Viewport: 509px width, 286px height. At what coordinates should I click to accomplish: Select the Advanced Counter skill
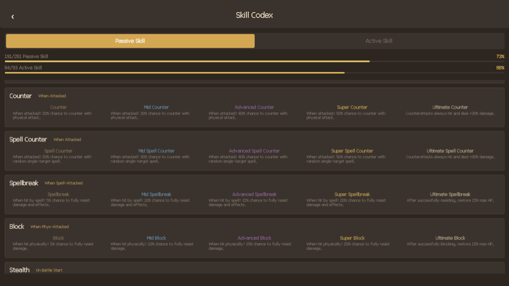(x=254, y=107)
